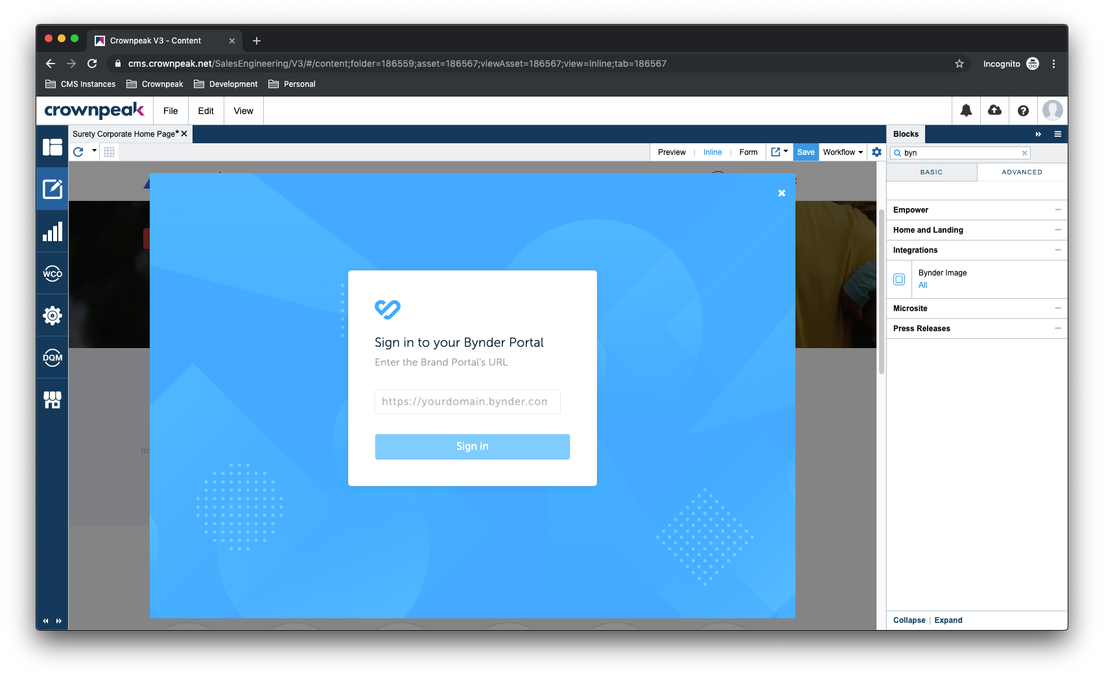Open the Personal bookmark folder
The image size is (1104, 678).
(292, 84)
